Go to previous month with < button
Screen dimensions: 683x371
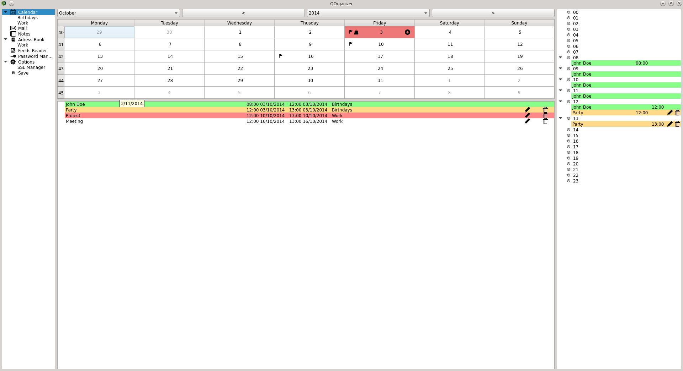point(243,13)
